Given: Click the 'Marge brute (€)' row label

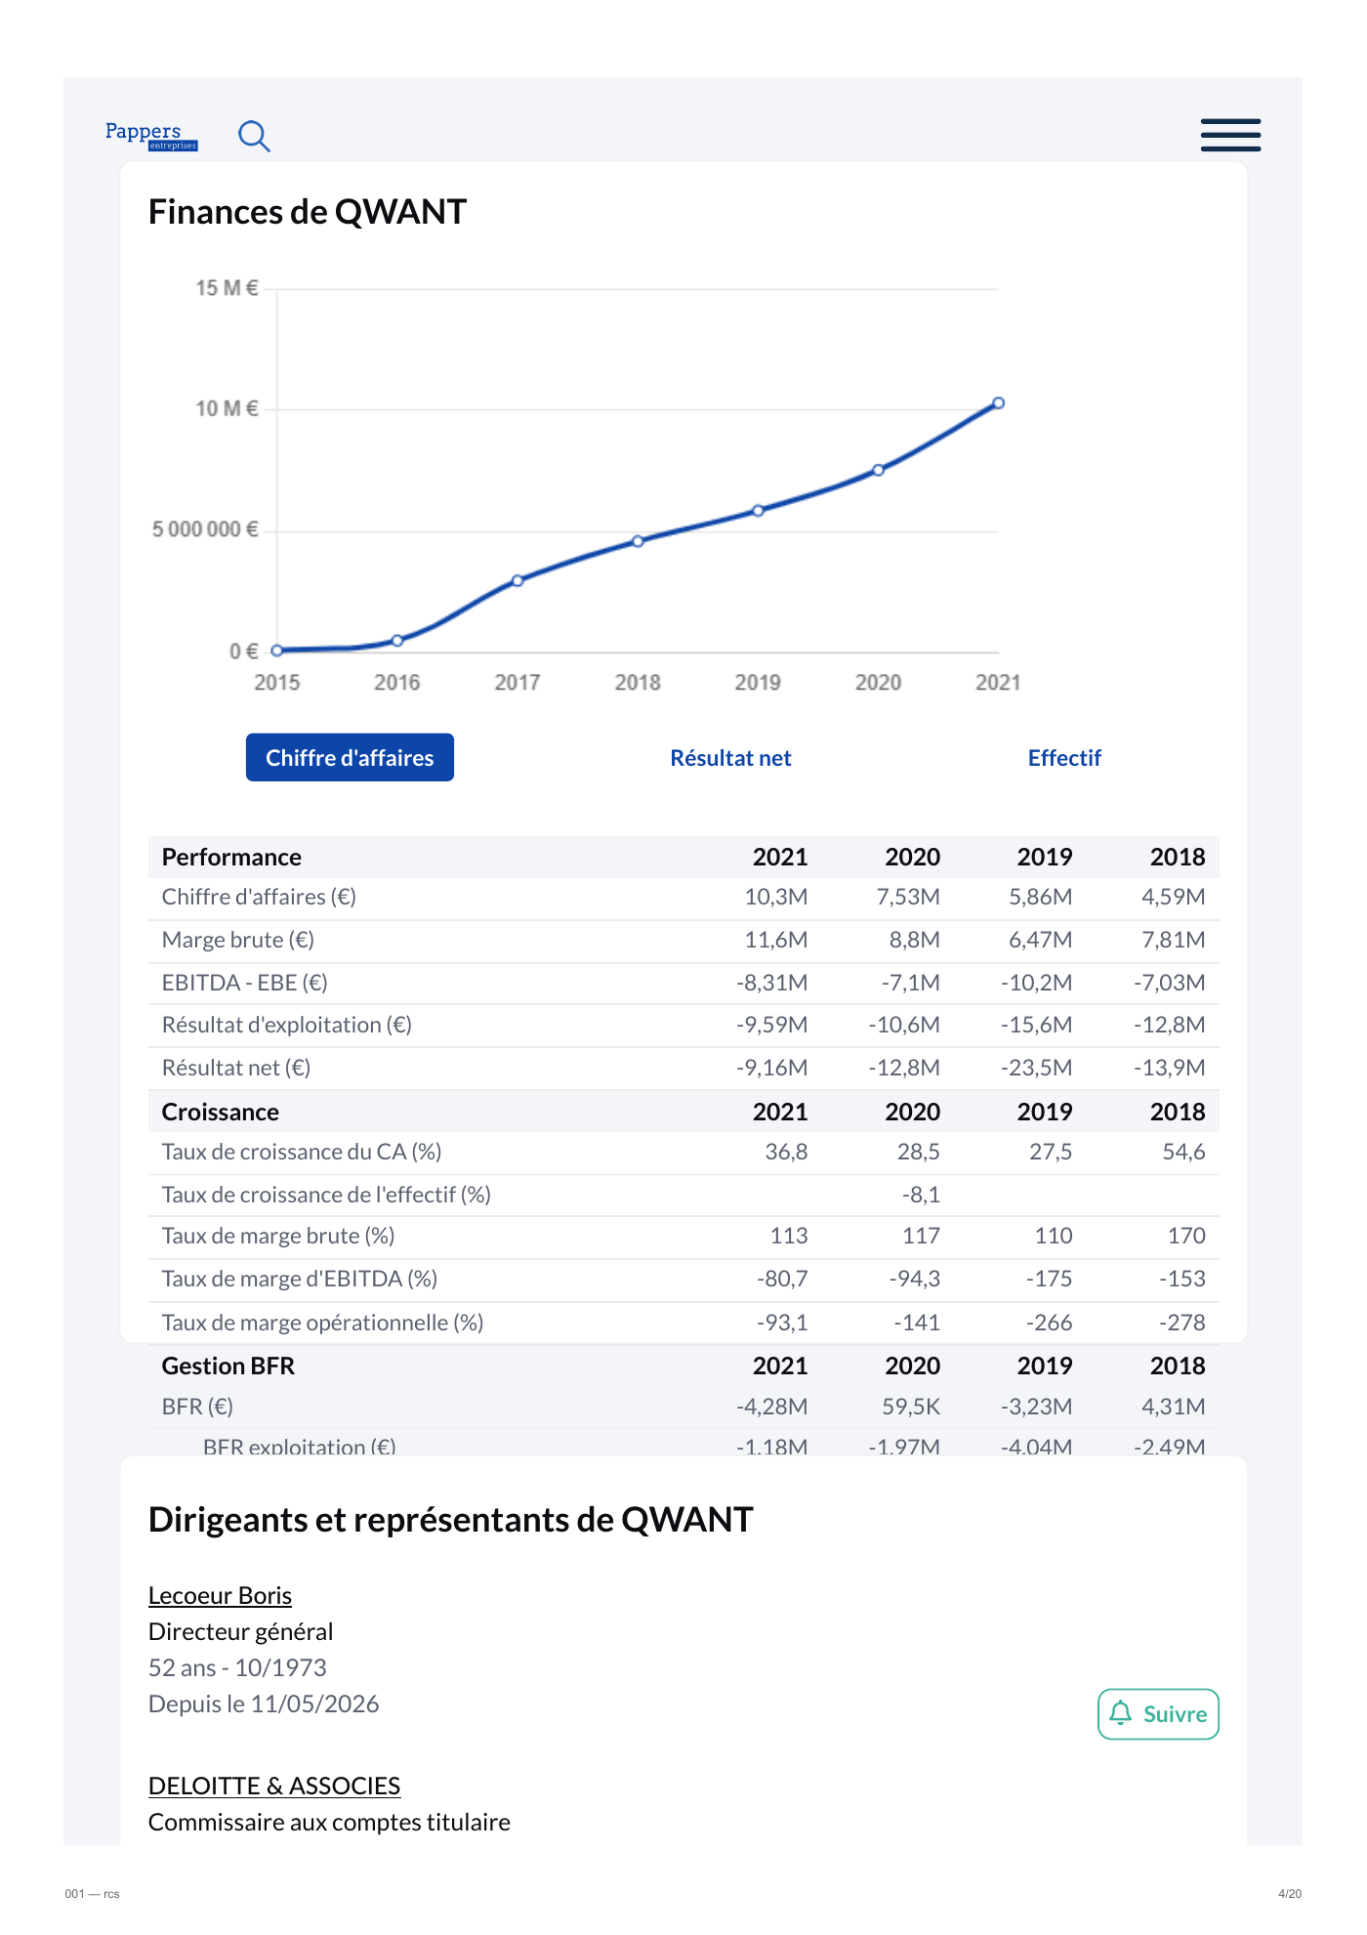Looking at the screenshot, I should [x=238, y=941].
